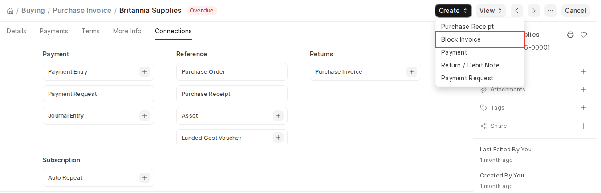601x193 pixels.
Task: Open the More Info tab
Action: (127, 31)
